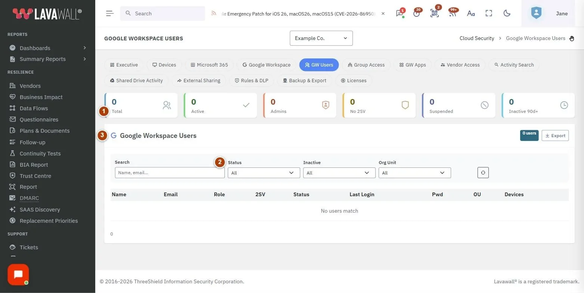Switch to the Google Workspace tab

coord(266,65)
